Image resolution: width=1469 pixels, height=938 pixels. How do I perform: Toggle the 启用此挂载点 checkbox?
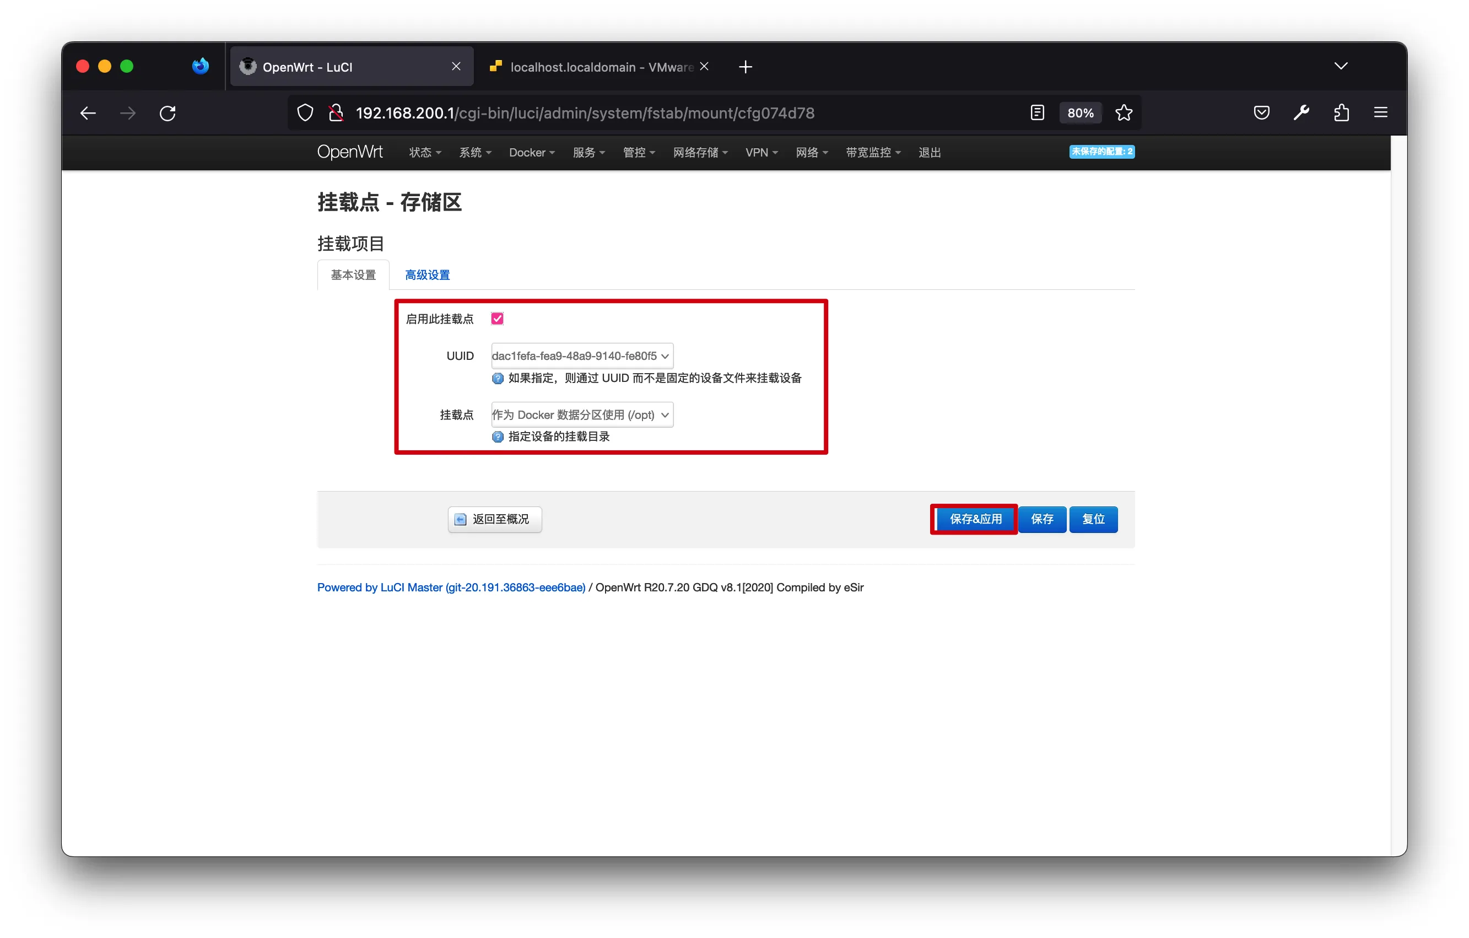(x=497, y=319)
